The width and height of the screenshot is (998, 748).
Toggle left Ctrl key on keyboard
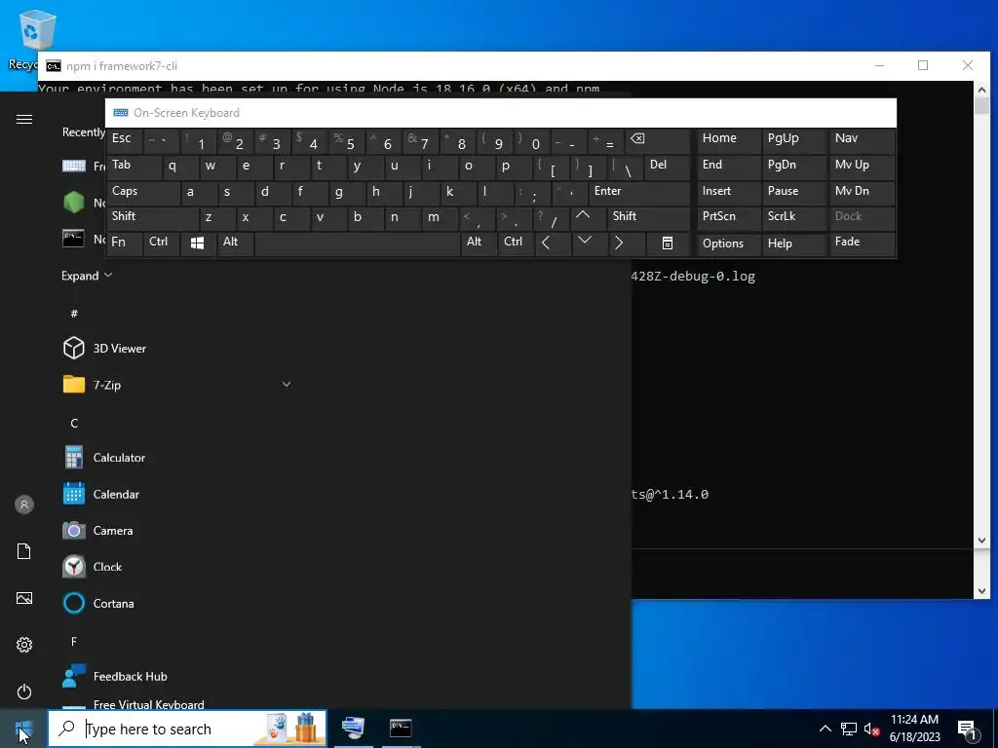(162, 243)
